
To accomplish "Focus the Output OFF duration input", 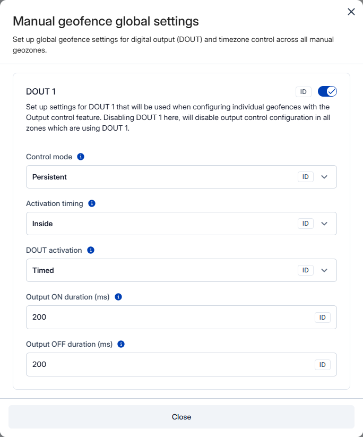I will point(165,365).
